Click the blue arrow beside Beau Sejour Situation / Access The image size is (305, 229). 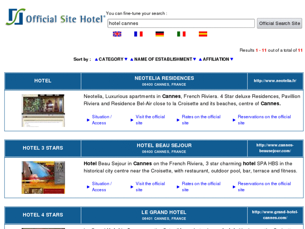pyautogui.click(x=88, y=187)
